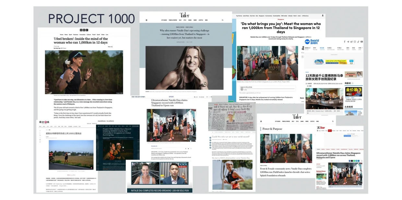The image size is (402, 200).
Task: Open The Star 'Ultramarathoner Natalie Dau claims Singapore record' headline
Action: click(339, 155)
